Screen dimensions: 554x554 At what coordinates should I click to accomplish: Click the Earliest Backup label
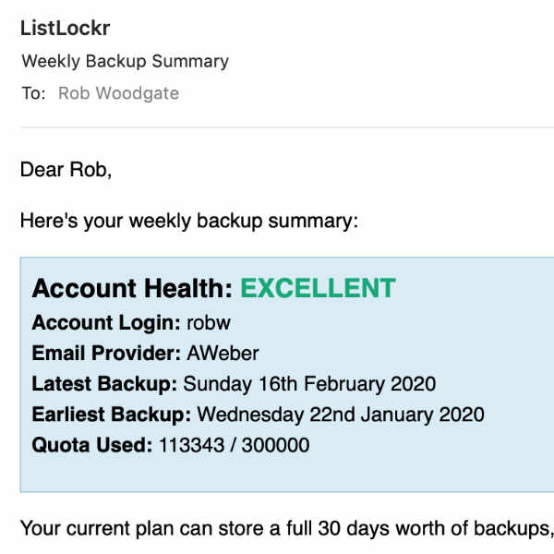coord(112,415)
